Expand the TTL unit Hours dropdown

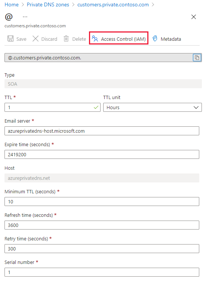pos(153,107)
